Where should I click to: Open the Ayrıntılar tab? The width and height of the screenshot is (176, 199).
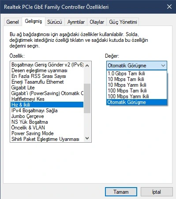pyautogui.click(x=76, y=22)
